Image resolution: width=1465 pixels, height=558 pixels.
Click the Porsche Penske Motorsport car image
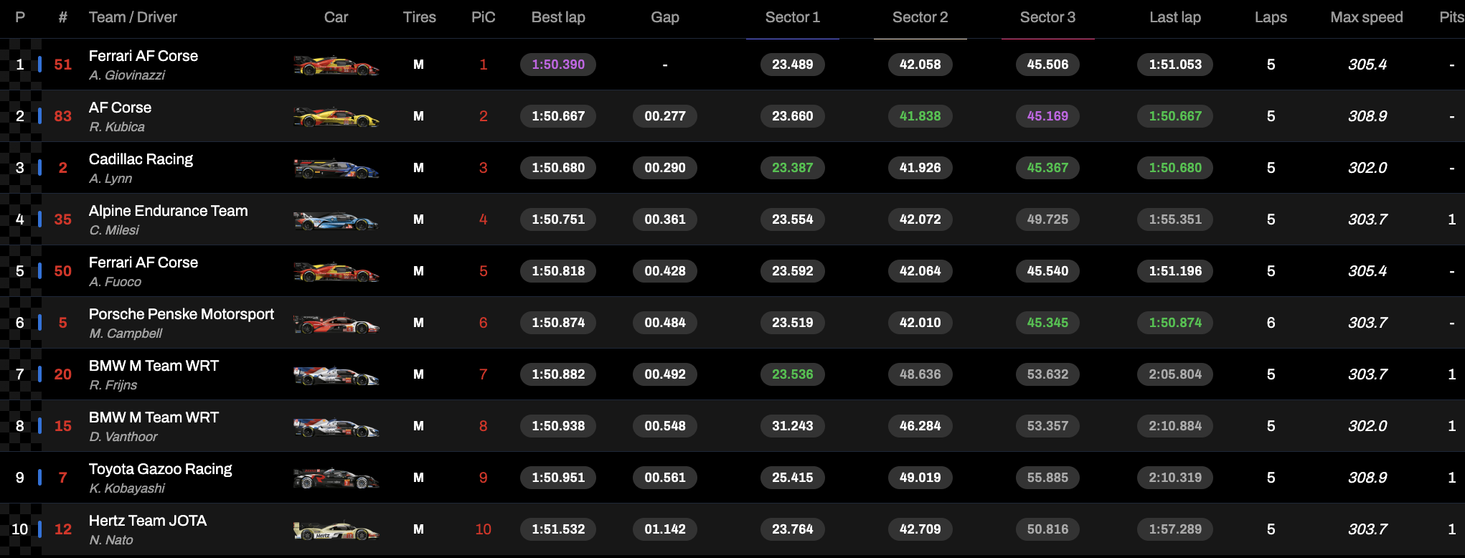click(336, 323)
